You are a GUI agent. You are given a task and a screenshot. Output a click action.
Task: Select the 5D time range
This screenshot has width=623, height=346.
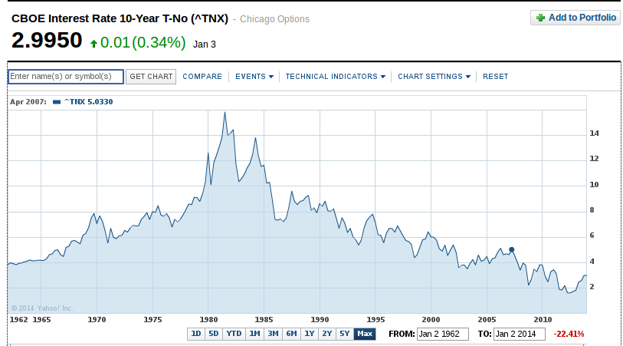(213, 334)
